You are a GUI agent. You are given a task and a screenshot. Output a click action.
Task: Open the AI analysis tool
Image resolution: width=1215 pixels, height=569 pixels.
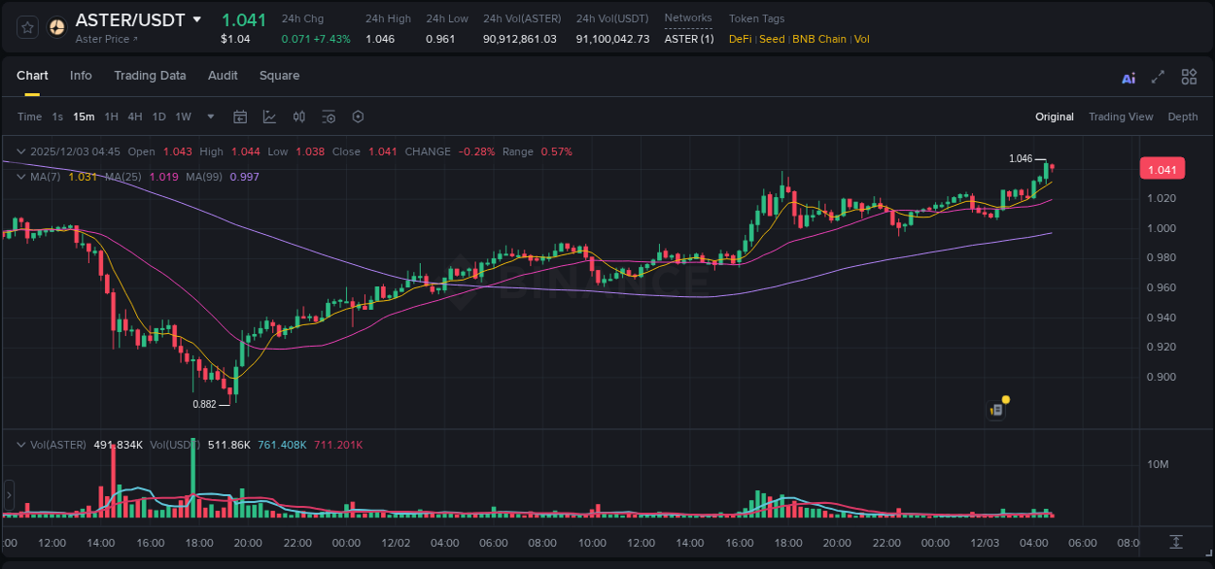click(x=1128, y=77)
